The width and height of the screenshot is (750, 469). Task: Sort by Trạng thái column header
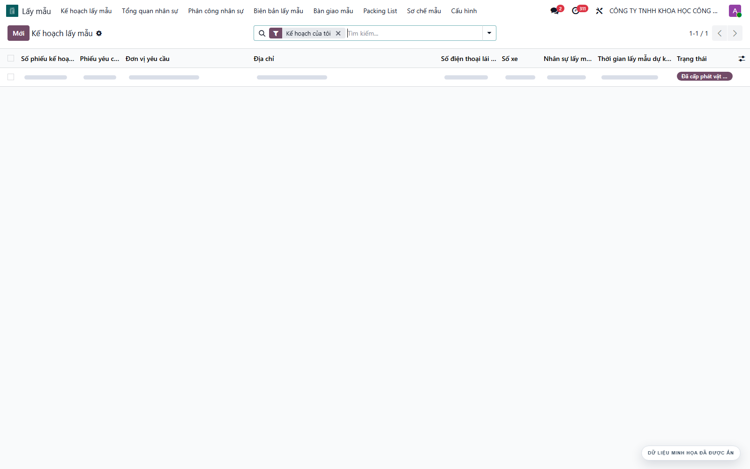(x=692, y=59)
